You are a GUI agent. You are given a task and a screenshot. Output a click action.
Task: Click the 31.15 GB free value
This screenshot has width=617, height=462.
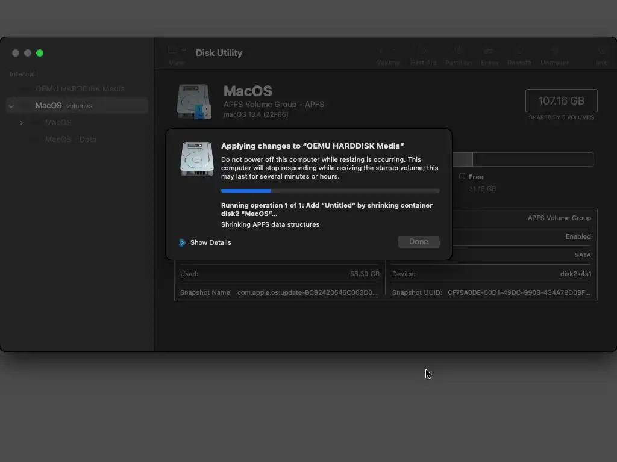[483, 189]
